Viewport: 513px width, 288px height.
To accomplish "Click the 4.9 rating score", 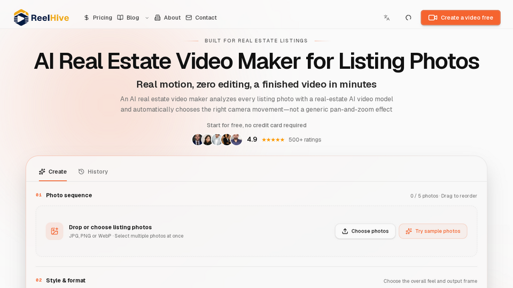I will (252, 139).
